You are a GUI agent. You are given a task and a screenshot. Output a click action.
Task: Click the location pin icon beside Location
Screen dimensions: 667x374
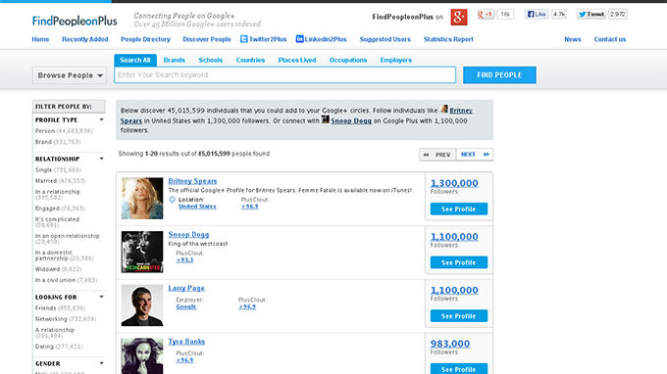pos(172,200)
